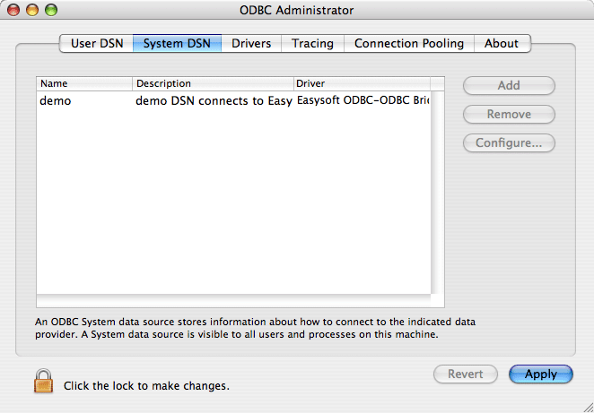This screenshot has width=594, height=413.
Task: Switch to the User DSN tab
Action: point(97,44)
